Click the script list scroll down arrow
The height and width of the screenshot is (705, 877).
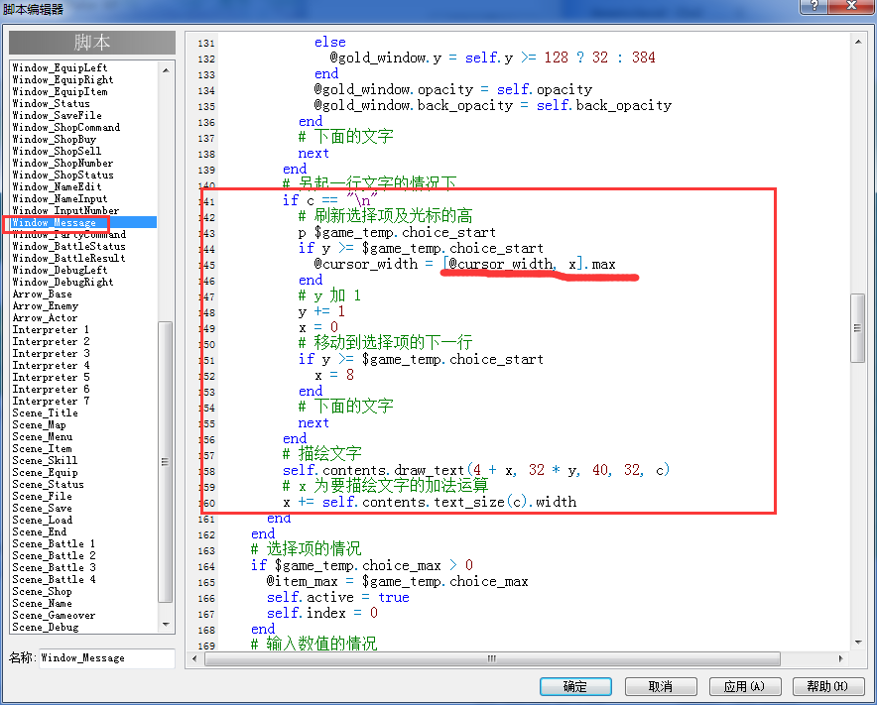click(166, 624)
